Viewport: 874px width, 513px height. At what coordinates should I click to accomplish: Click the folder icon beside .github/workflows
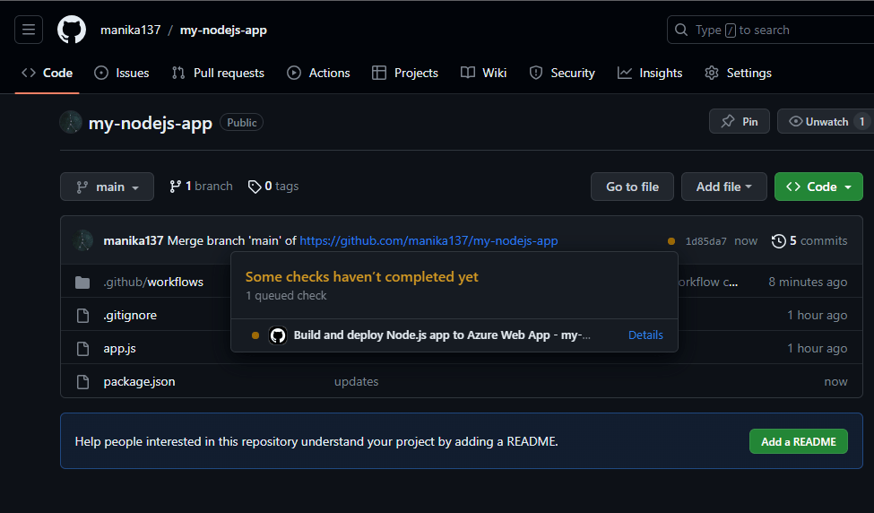pyautogui.click(x=82, y=283)
